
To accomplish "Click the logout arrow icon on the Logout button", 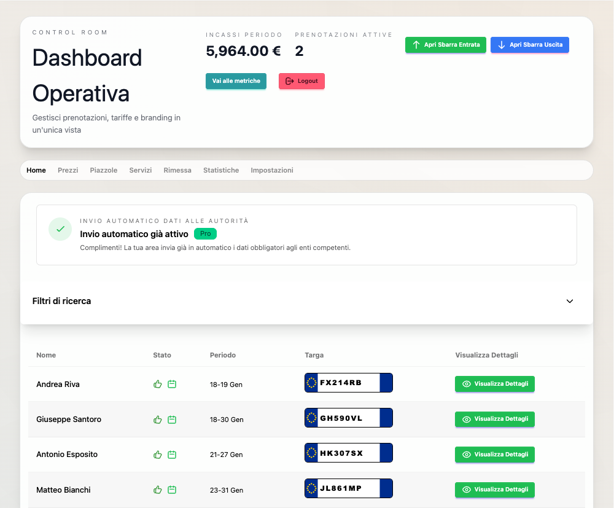I will (287, 80).
